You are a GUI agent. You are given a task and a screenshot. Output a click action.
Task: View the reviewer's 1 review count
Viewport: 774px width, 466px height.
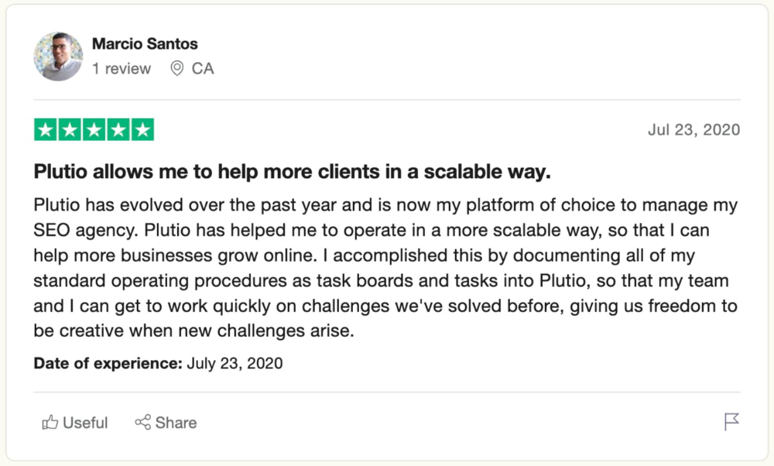coord(122,69)
